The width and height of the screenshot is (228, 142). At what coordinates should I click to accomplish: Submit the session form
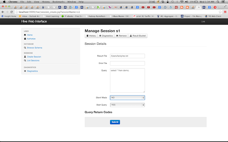click(115, 122)
